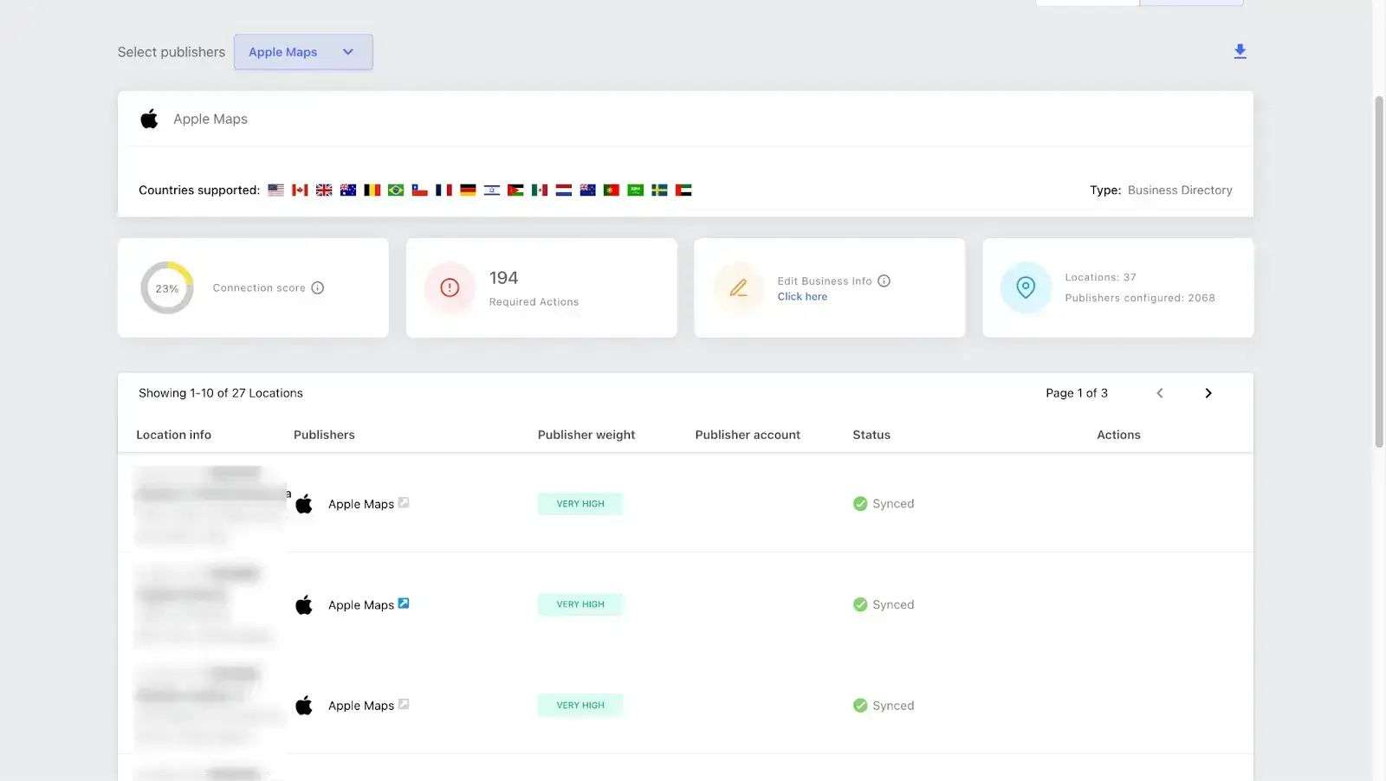Click the Publisher weight column header
Screen dimensions: 1386x781
(586, 435)
